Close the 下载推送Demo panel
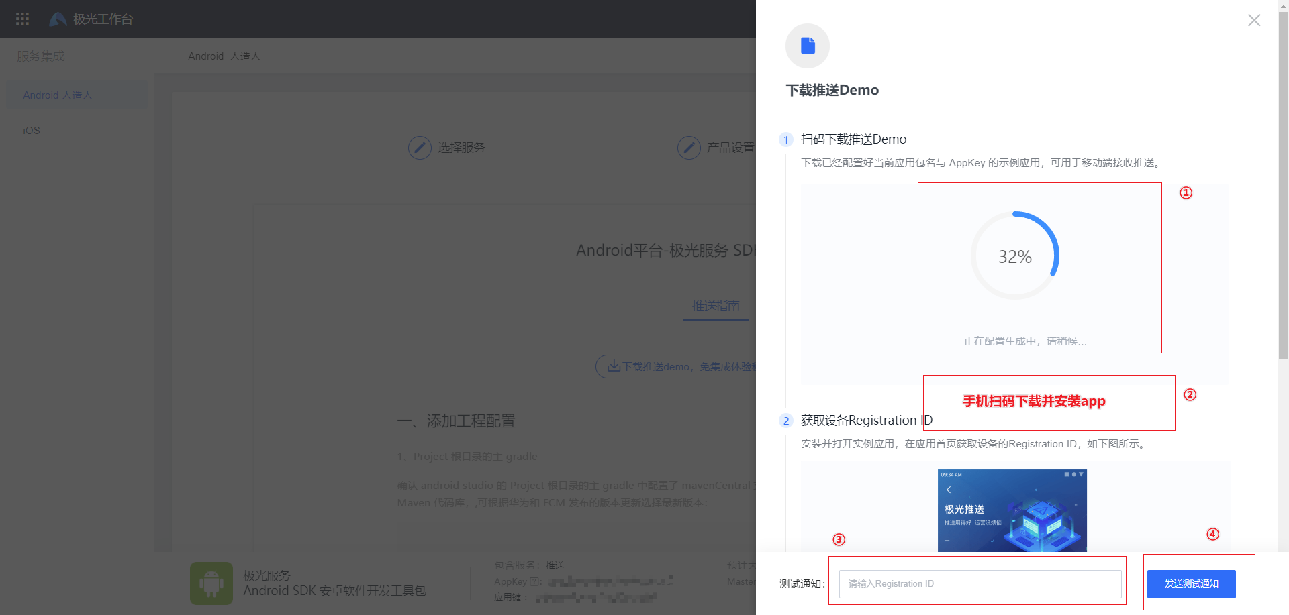 [x=1254, y=20]
